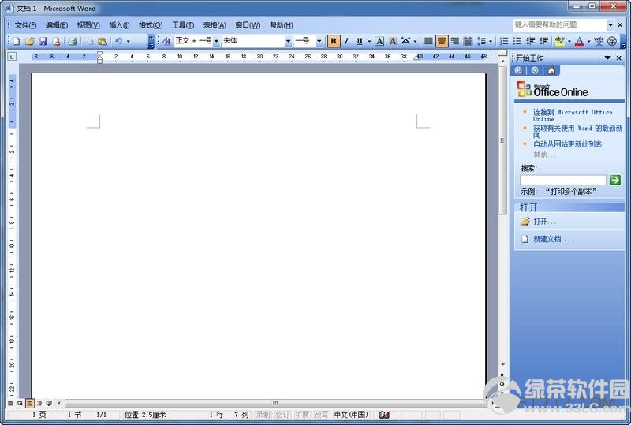Viewport: 631px width, 425px height.
Task: Open Line Spacing dropdown arrow
Action: point(491,41)
